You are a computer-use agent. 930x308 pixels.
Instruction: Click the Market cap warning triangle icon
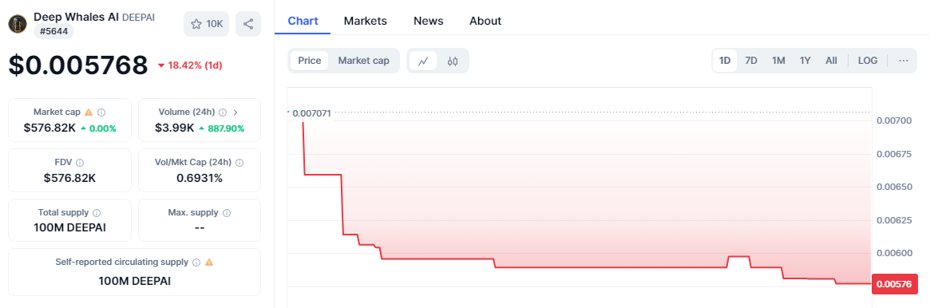[x=89, y=112]
